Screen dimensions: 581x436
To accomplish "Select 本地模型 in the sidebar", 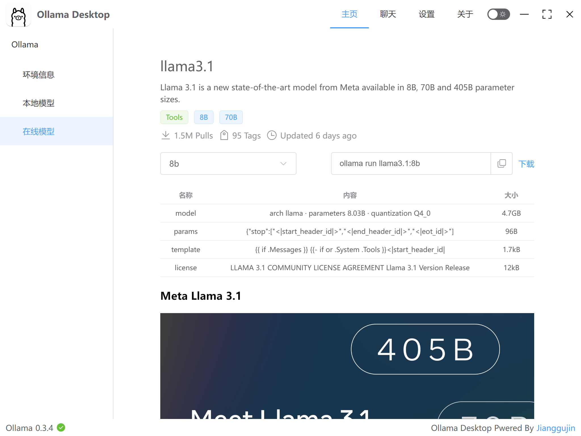I will (39, 103).
